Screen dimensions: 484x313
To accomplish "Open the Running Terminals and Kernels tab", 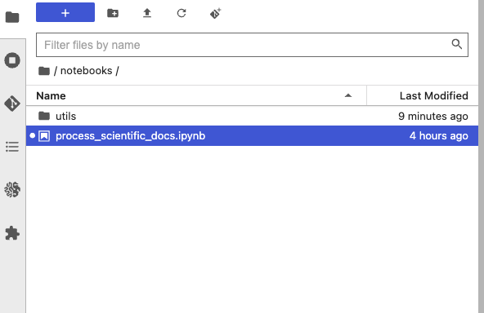I will [12, 60].
